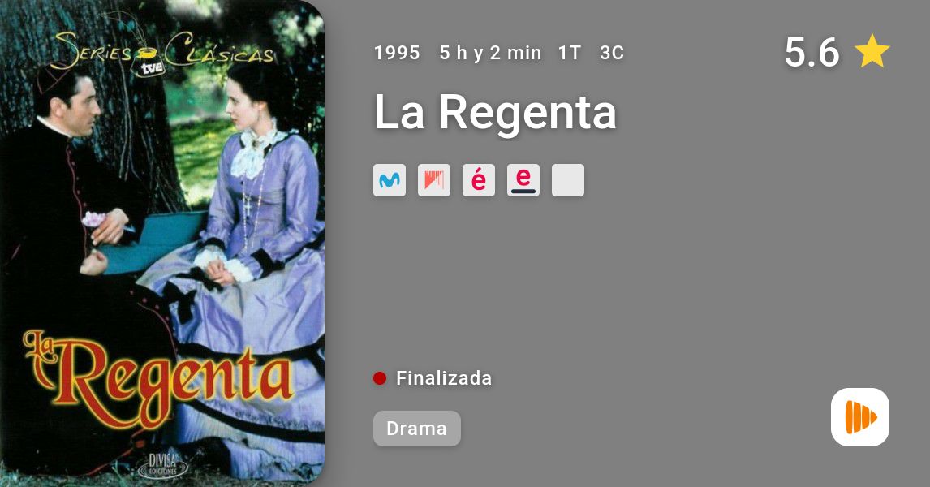Select the Drama genre tag

pyautogui.click(x=417, y=429)
